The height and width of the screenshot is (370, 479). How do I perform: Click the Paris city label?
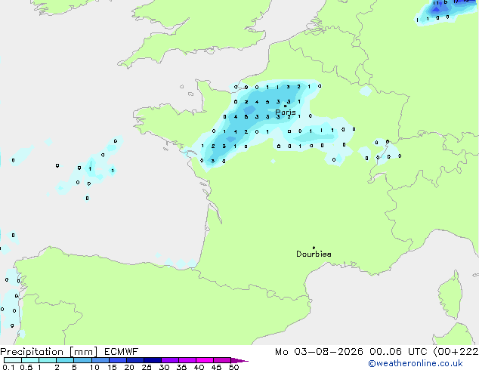coord(286,112)
